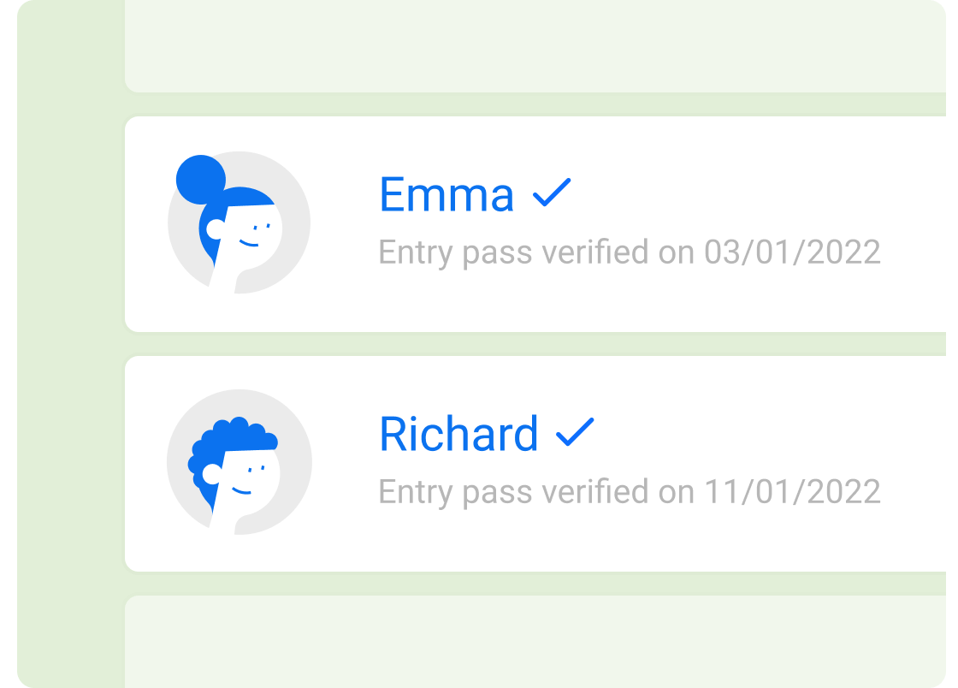Click the date 11/01/2022 in Richard's entry
This screenshot has width=958, height=688.
(x=792, y=492)
